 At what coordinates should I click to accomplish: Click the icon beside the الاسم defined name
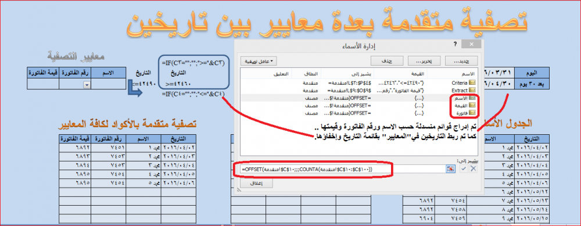pyautogui.click(x=472, y=98)
